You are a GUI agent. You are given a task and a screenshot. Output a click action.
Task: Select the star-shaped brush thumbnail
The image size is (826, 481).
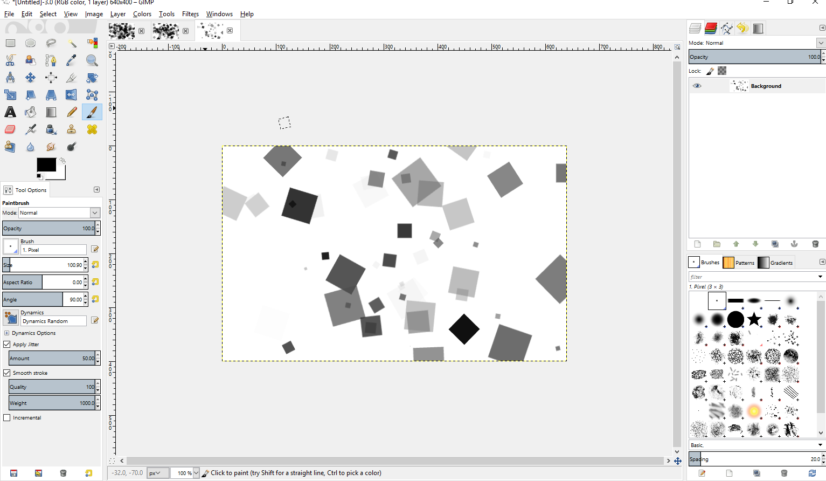[754, 319]
